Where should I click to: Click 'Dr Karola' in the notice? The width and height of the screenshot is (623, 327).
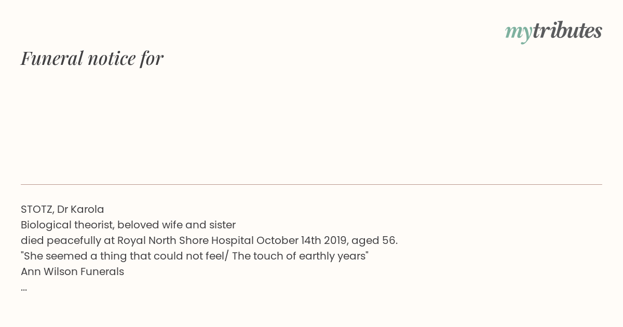80,209
